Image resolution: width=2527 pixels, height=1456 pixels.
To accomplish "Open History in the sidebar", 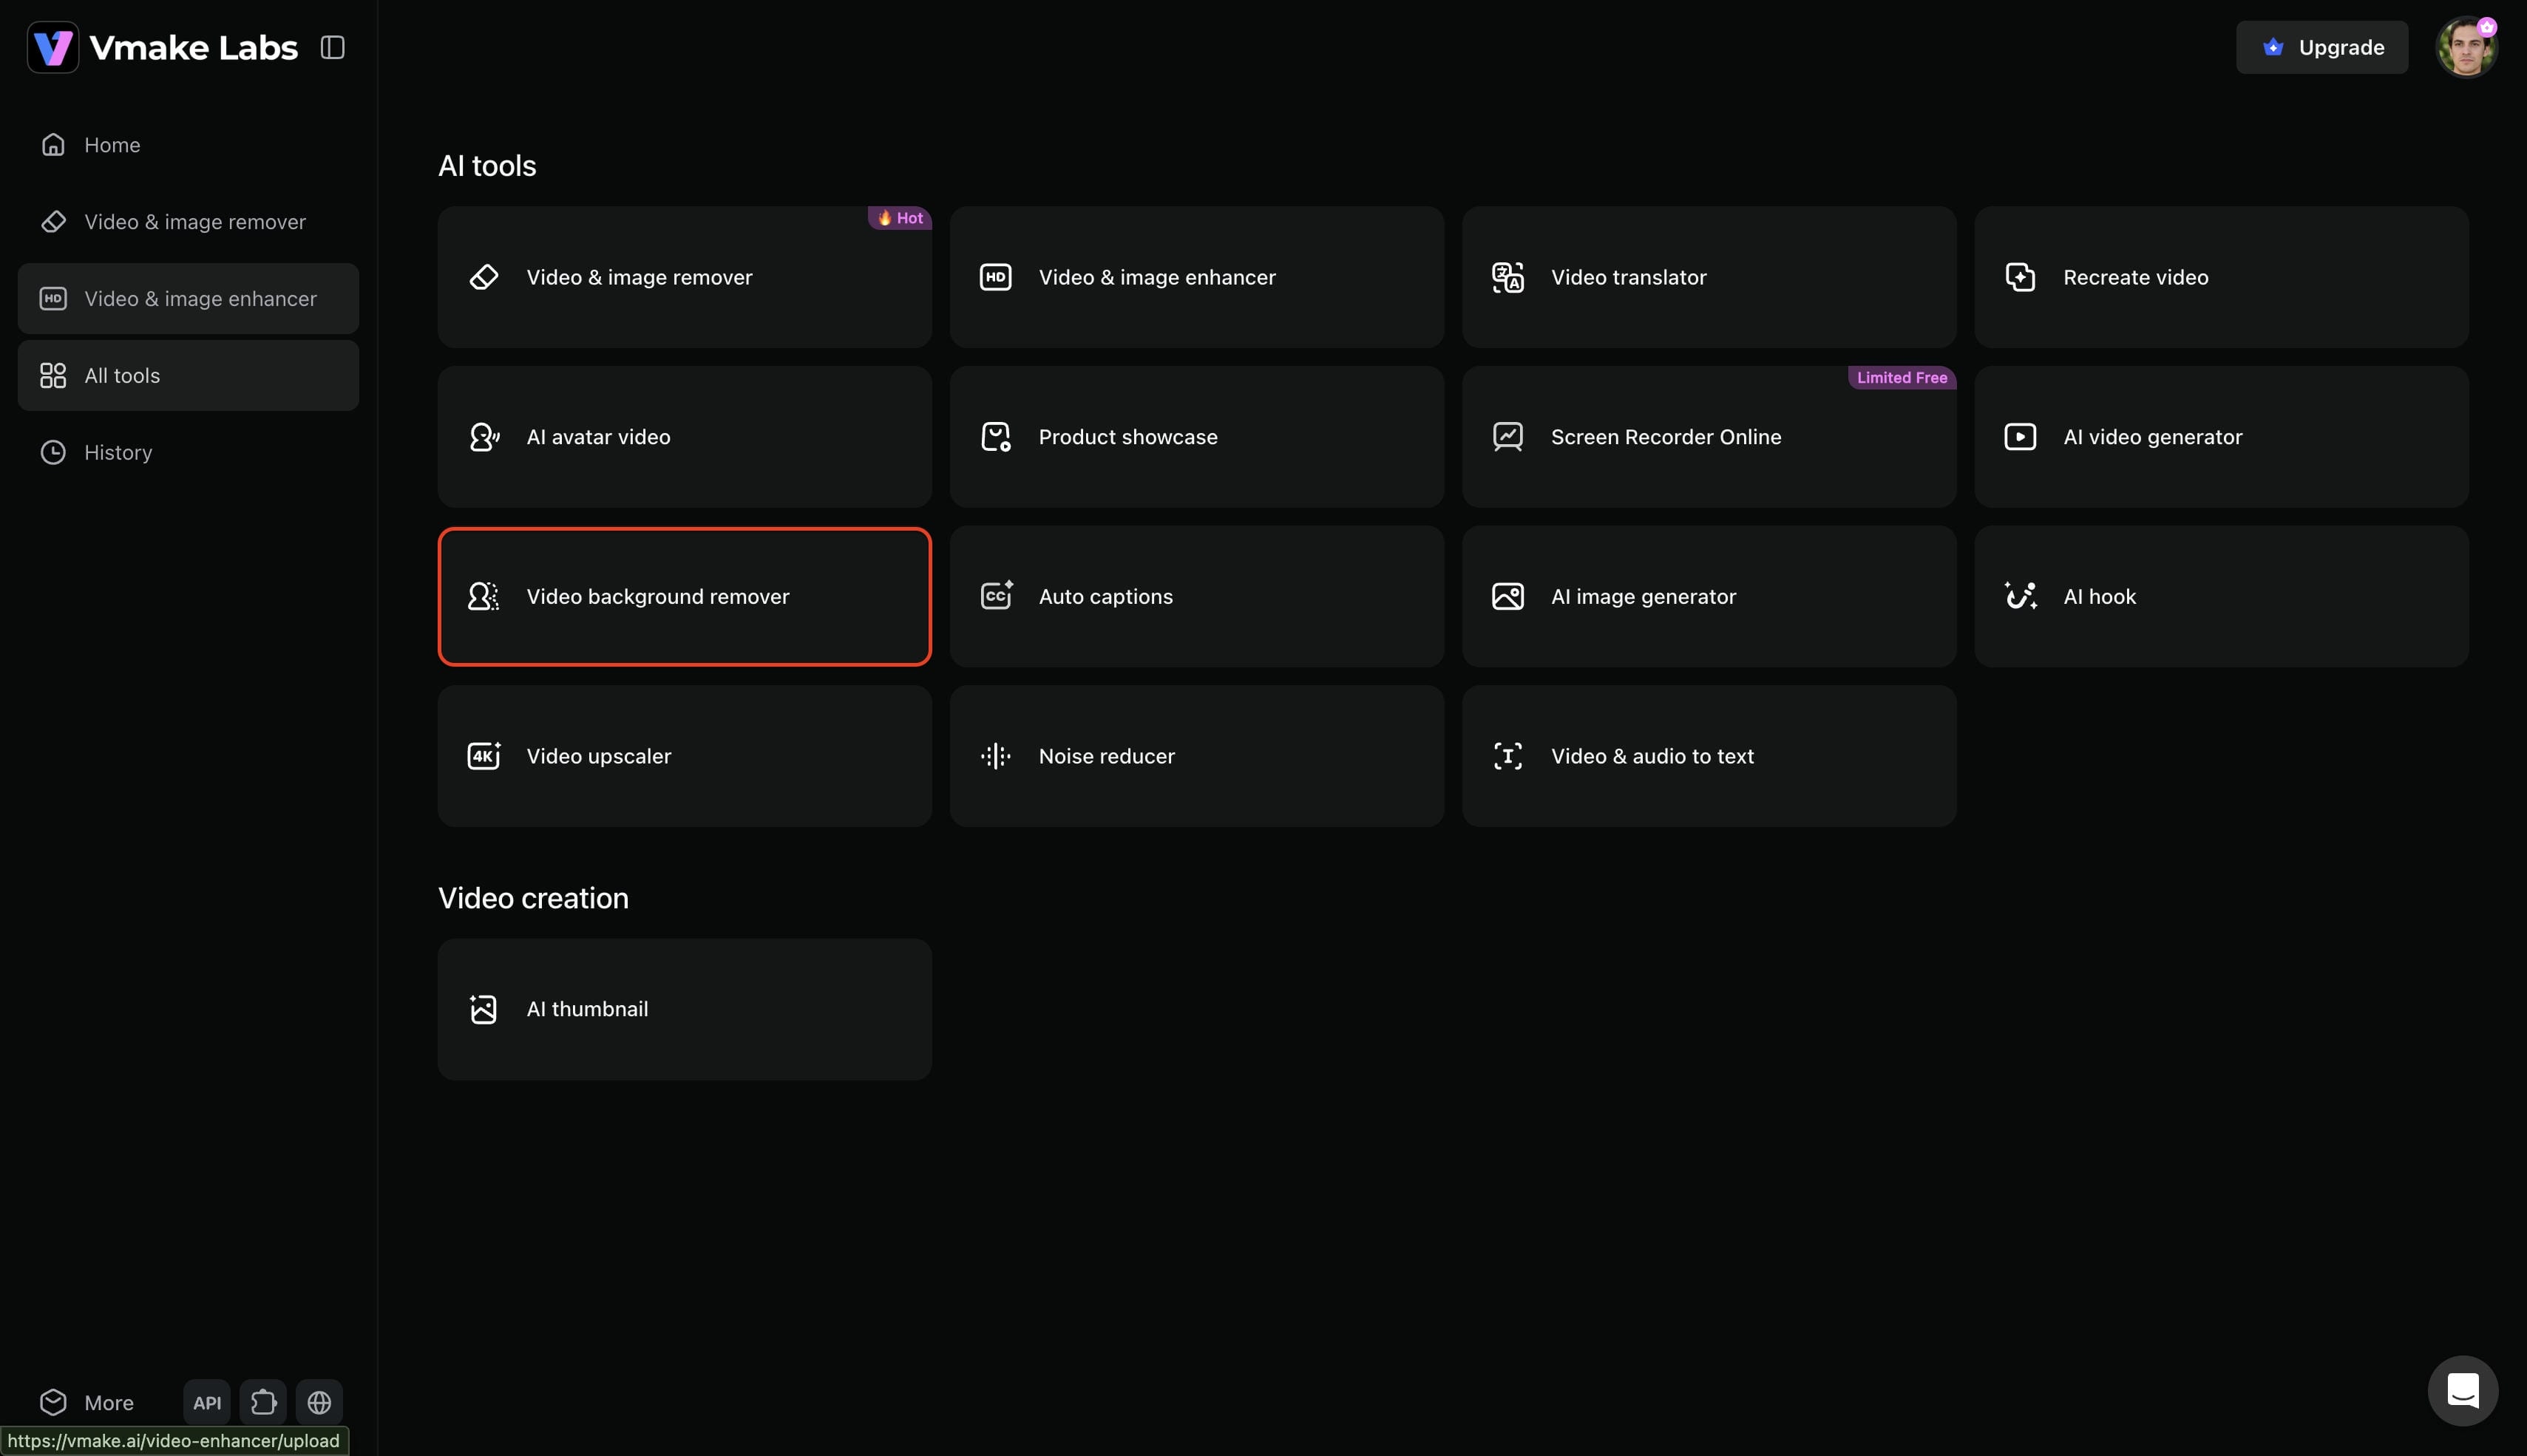I will click(188, 452).
